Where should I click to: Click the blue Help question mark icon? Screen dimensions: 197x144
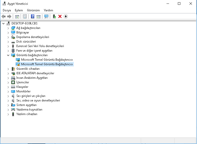32,16
